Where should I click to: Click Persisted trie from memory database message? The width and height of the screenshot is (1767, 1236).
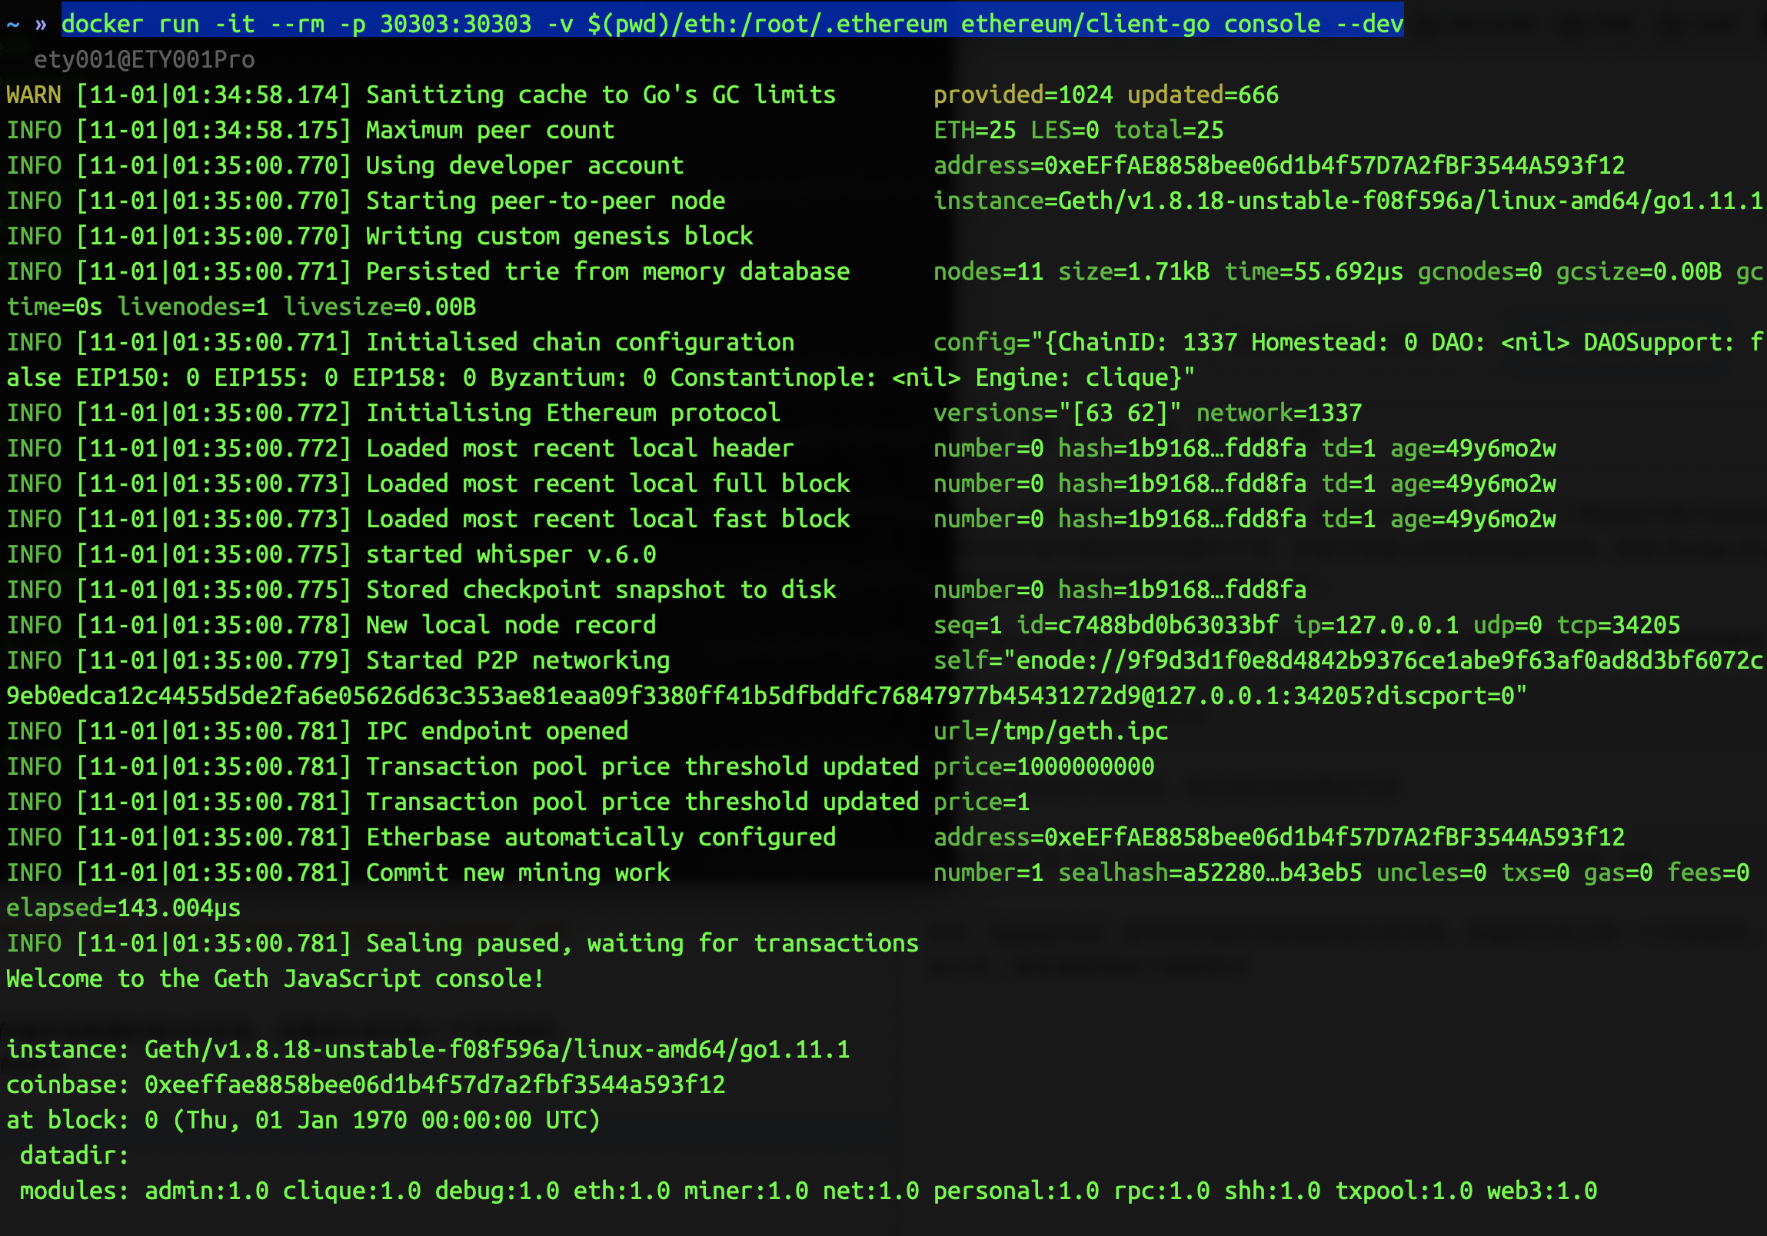[608, 271]
